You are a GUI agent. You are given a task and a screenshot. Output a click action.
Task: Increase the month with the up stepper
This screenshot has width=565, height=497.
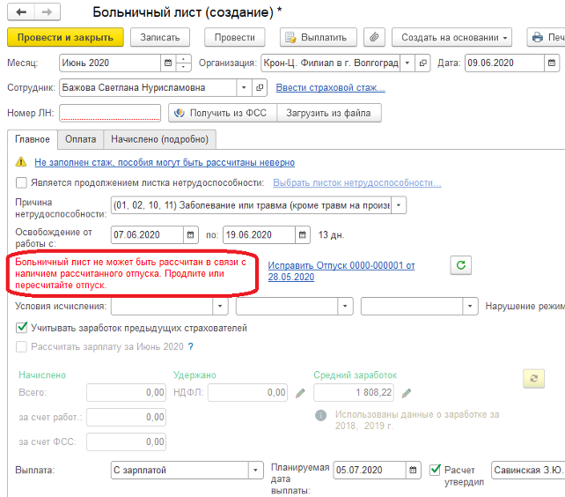click(x=183, y=59)
